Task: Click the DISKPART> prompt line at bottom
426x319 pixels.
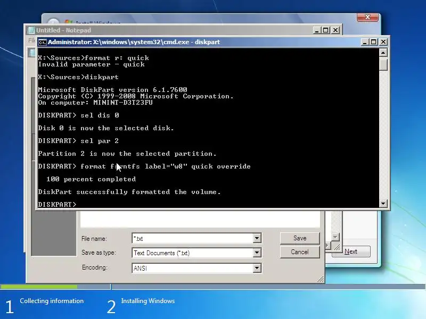Action: point(58,204)
